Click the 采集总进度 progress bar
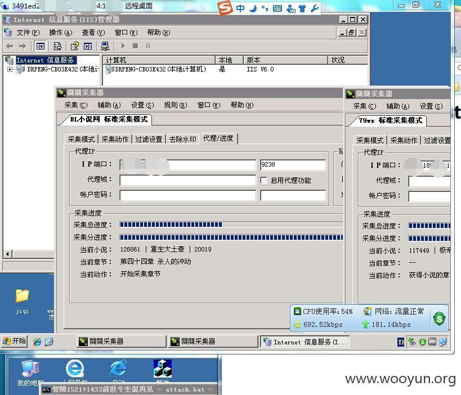This screenshot has width=461, height=395. (231, 225)
